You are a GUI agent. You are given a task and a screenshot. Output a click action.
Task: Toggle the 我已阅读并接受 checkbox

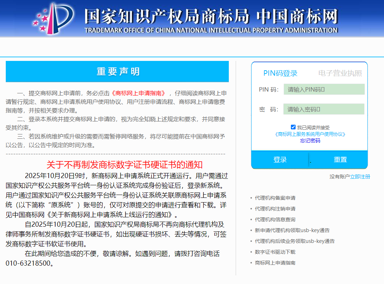[x=293, y=127]
